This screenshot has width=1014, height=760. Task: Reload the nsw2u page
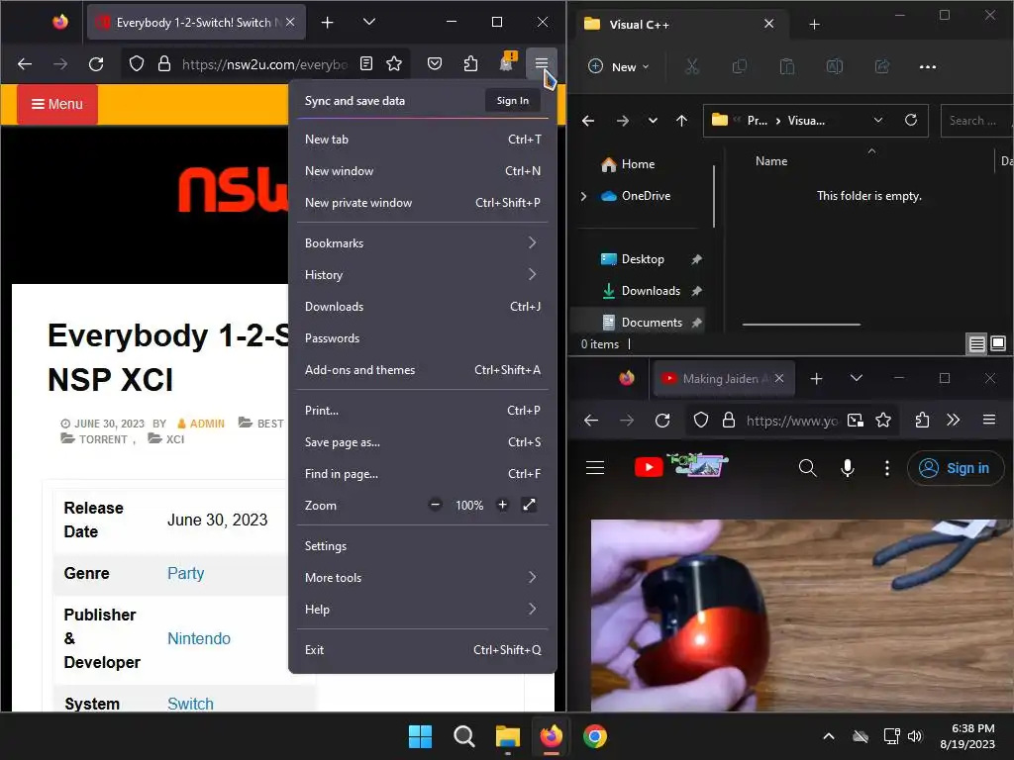96,64
